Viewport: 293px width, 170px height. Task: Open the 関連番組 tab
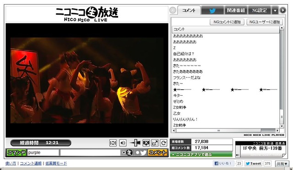[x=236, y=10]
